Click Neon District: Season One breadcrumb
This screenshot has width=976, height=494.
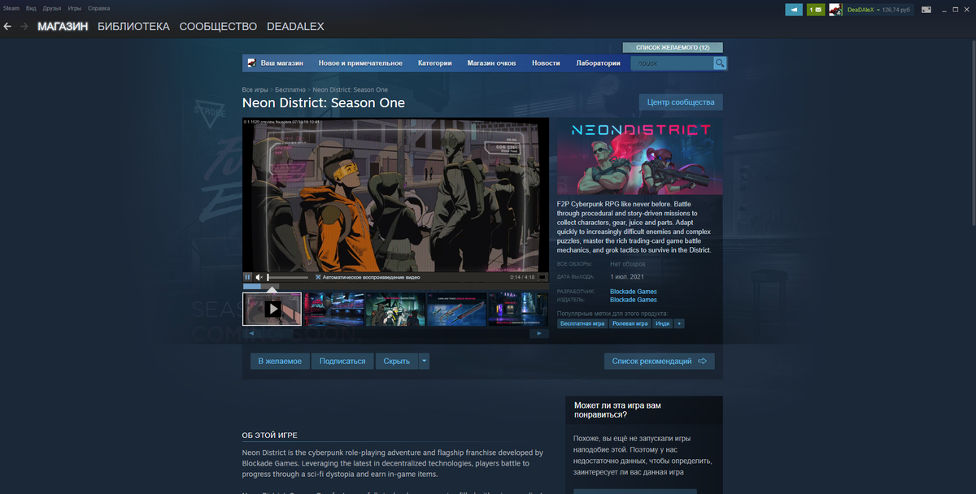351,89
